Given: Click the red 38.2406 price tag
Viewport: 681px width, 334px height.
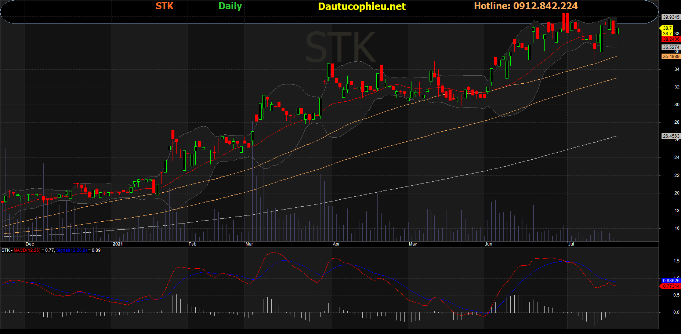Looking at the screenshot, I should (x=671, y=39).
